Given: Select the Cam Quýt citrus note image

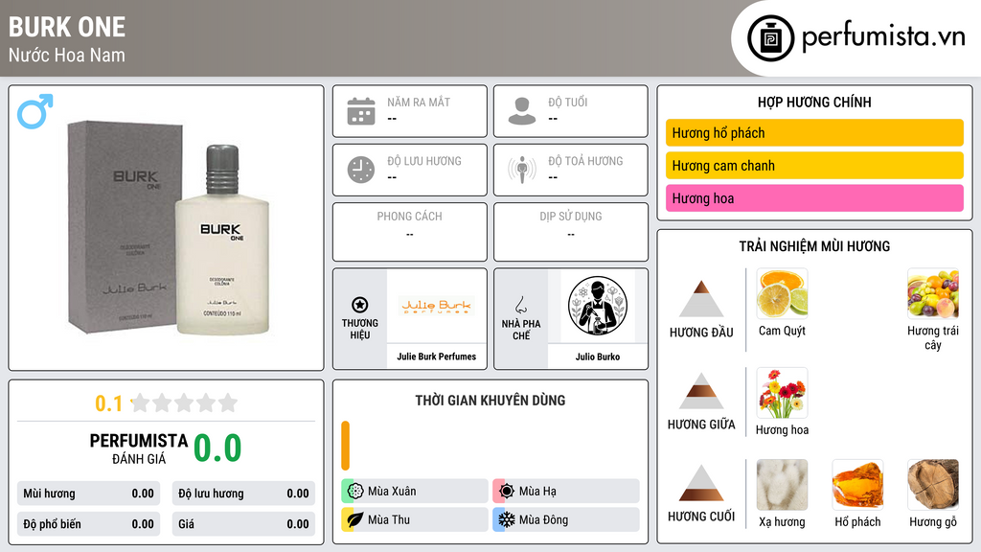Looking at the screenshot, I should tap(782, 293).
